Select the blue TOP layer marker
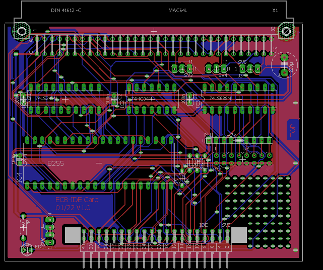 tap(292, 129)
